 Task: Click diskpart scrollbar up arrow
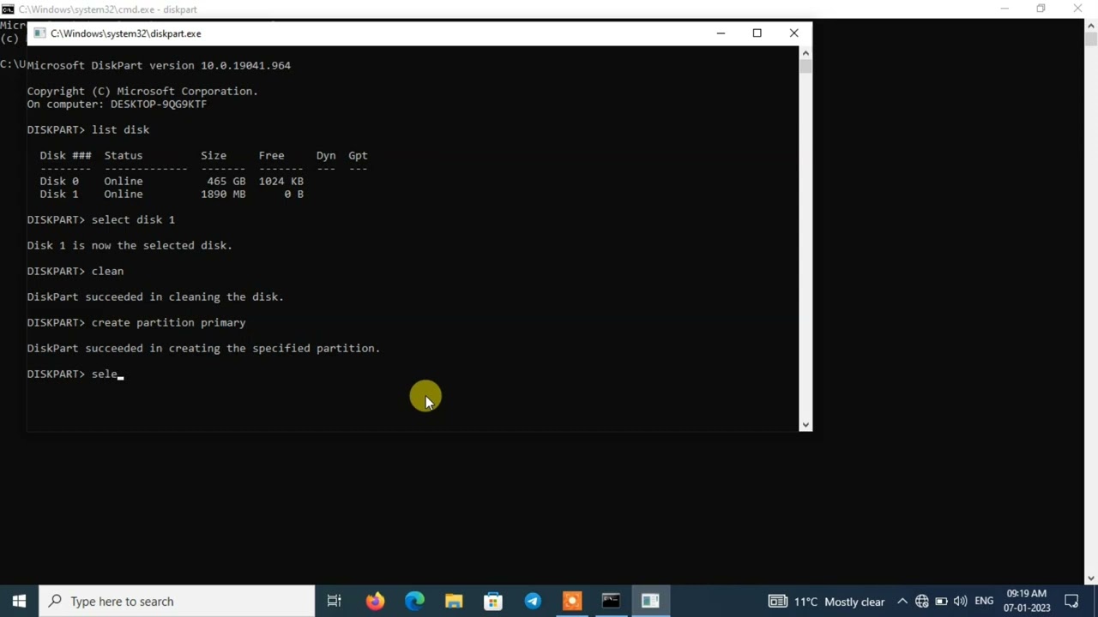pyautogui.click(x=805, y=52)
